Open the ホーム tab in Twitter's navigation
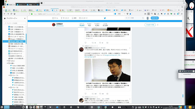Viewport: 195px width, 109px height. point(55,18)
